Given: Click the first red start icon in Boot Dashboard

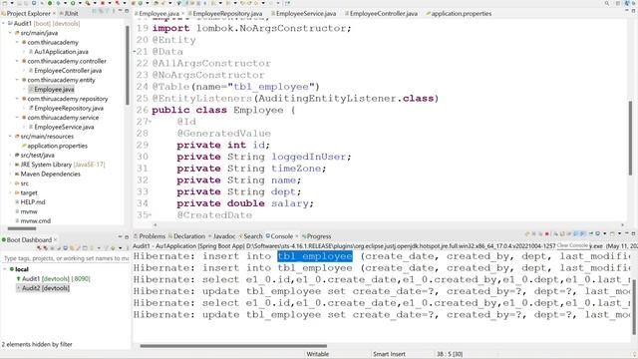Looking at the screenshot, I should click(39, 248).
